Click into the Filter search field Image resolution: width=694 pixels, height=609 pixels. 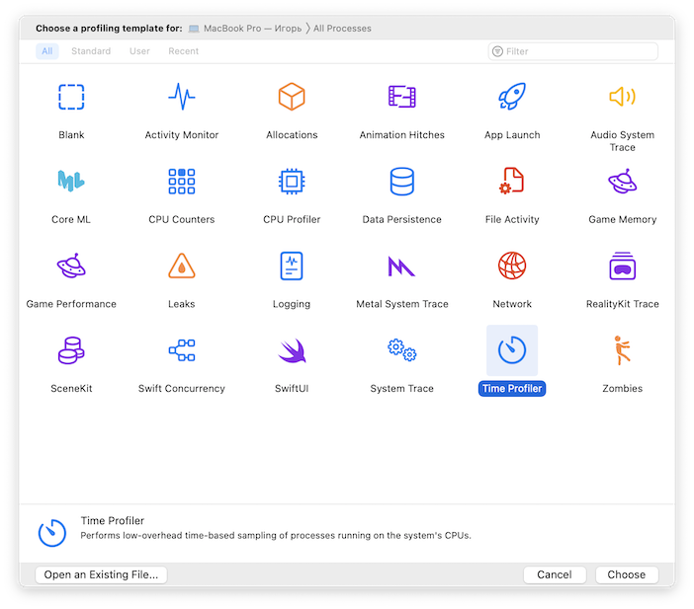(572, 51)
